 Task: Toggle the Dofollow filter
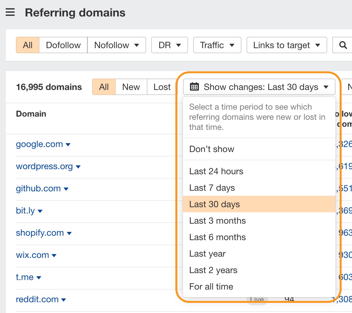tap(63, 45)
